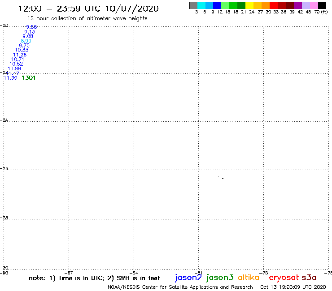Click the latitude label -26
This screenshot has height=291, width=332.
[x=4, y=168]
